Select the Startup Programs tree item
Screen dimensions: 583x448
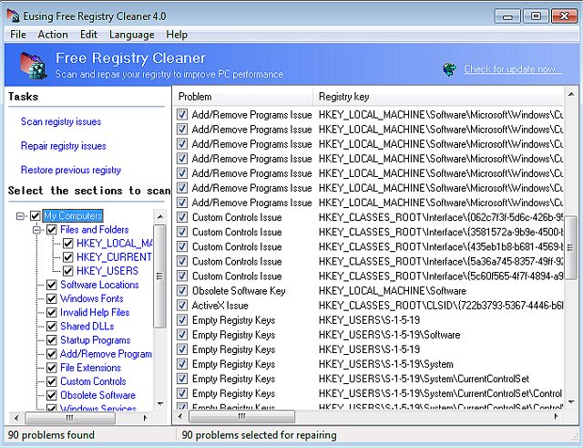pyautogui.click(x=95, y=339)
